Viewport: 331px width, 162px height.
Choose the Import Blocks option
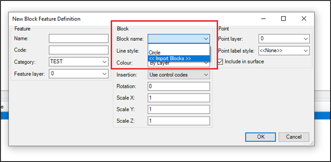tap(179, 58)
